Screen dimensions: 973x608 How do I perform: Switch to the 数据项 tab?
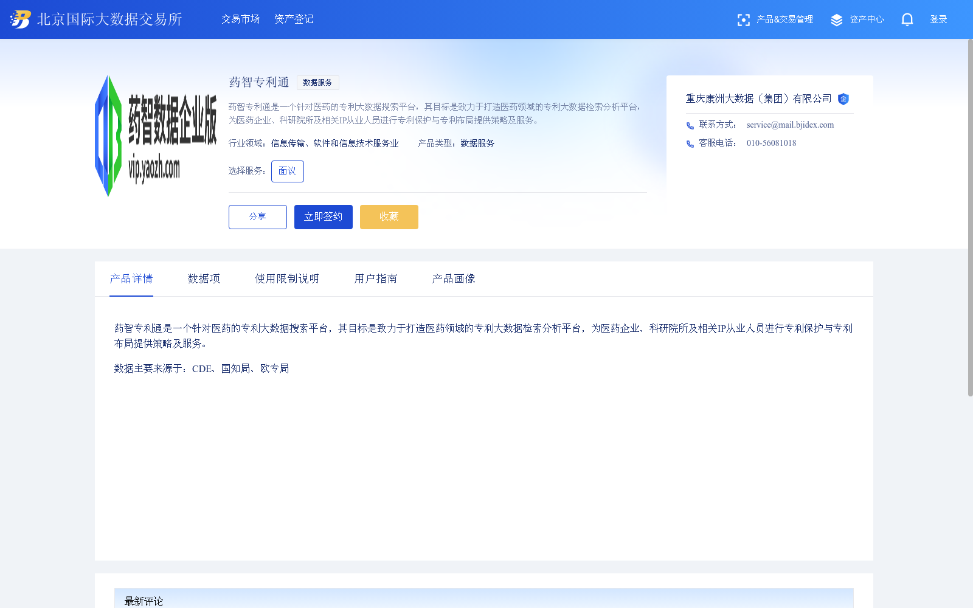pos(204,279)
